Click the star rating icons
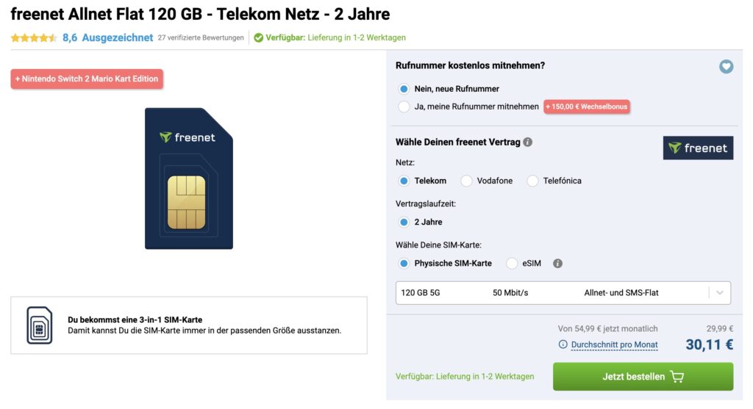The image size is (753, 409). pyautogui.click(x=34, y=38)
